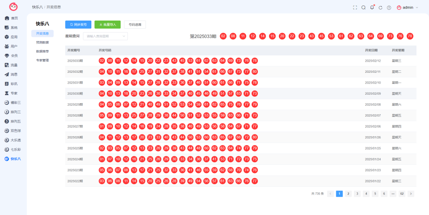The height and width of the screenshot is (215, 429).
Task: Open the admin user dropdown
Action: 408,8
